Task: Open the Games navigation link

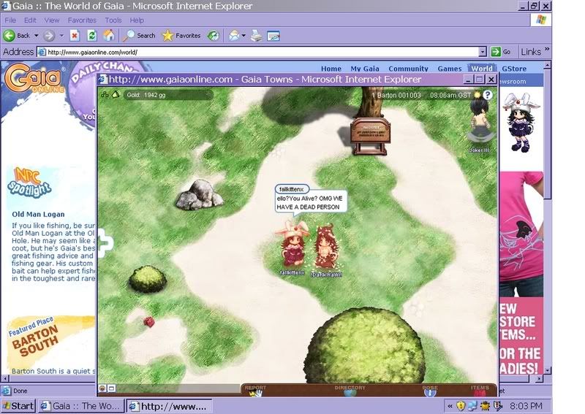Action: (x=450, y=69)
